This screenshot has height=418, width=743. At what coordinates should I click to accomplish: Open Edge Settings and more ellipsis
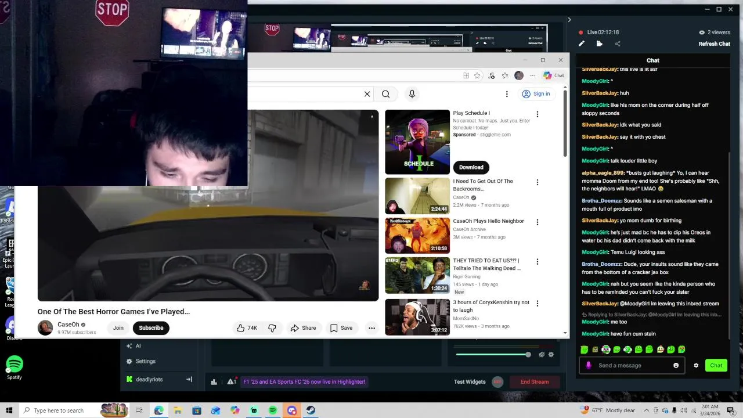pos(532,75)
